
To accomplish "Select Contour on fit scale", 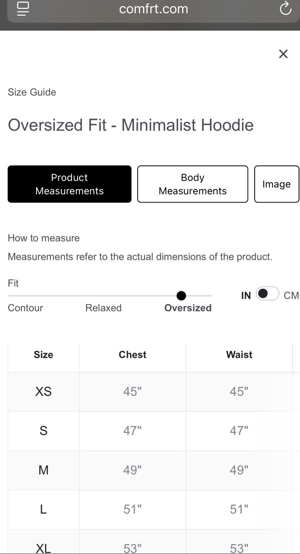I will (25, 308).
